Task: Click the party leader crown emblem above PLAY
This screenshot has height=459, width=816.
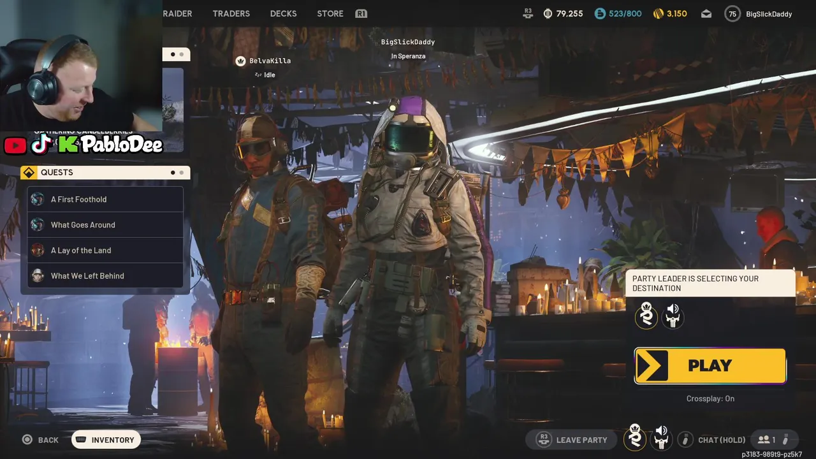Action: (x=646, y=315)
